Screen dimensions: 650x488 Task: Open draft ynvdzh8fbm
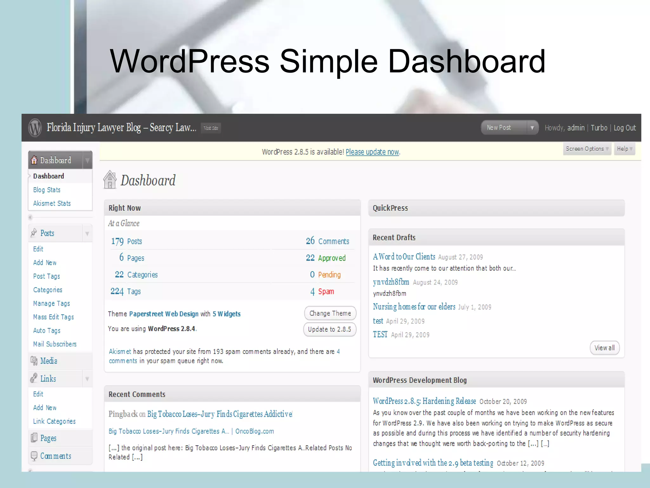point(391,282)
